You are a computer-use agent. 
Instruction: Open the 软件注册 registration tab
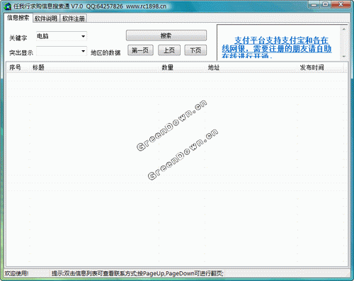pos(74,18)
